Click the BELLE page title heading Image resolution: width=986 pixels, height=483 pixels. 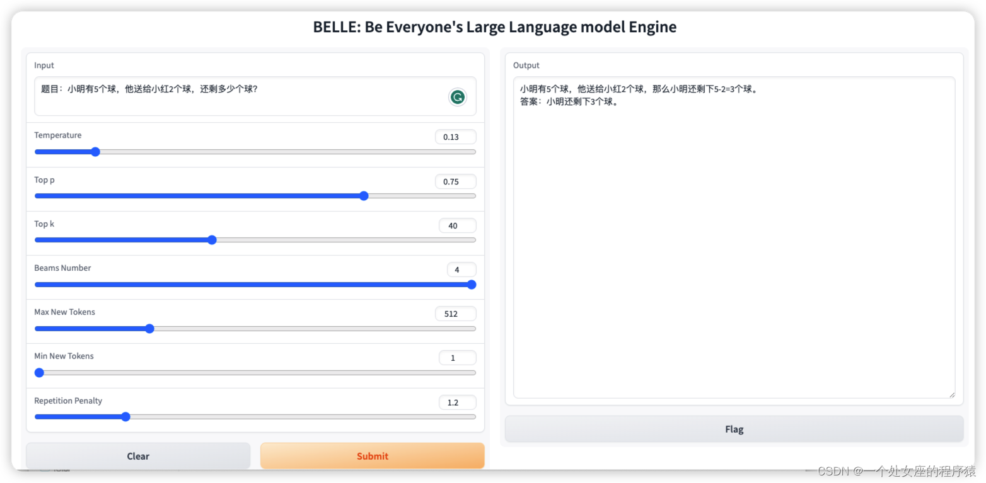point(495,27)
